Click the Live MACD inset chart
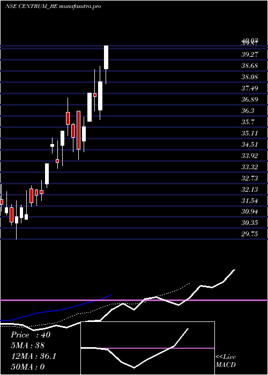This screenshot has height=375, width=268. point(147,348)
